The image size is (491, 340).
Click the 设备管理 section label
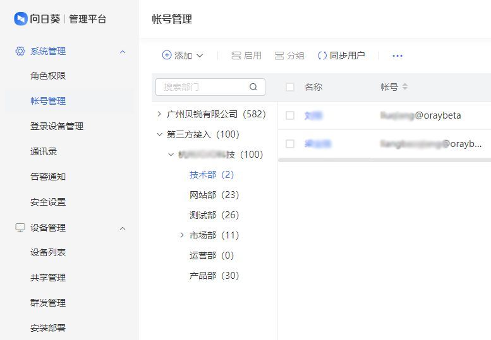tap(48, 228)
